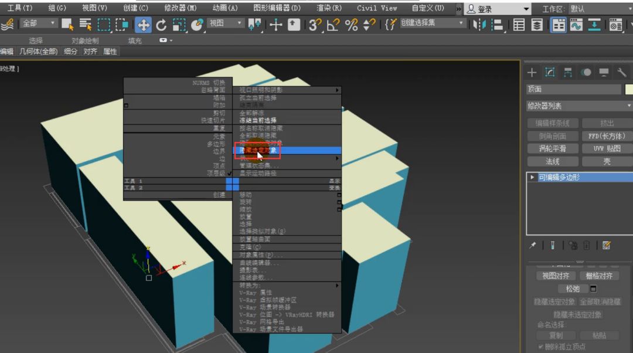Activate the Select and Rotate tool
The height and width of the screenshot is (353, 633).
click(x=161, y=25)
